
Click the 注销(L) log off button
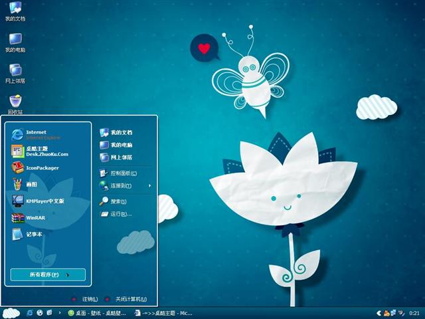pyautogui.click(x=84, y=299)
